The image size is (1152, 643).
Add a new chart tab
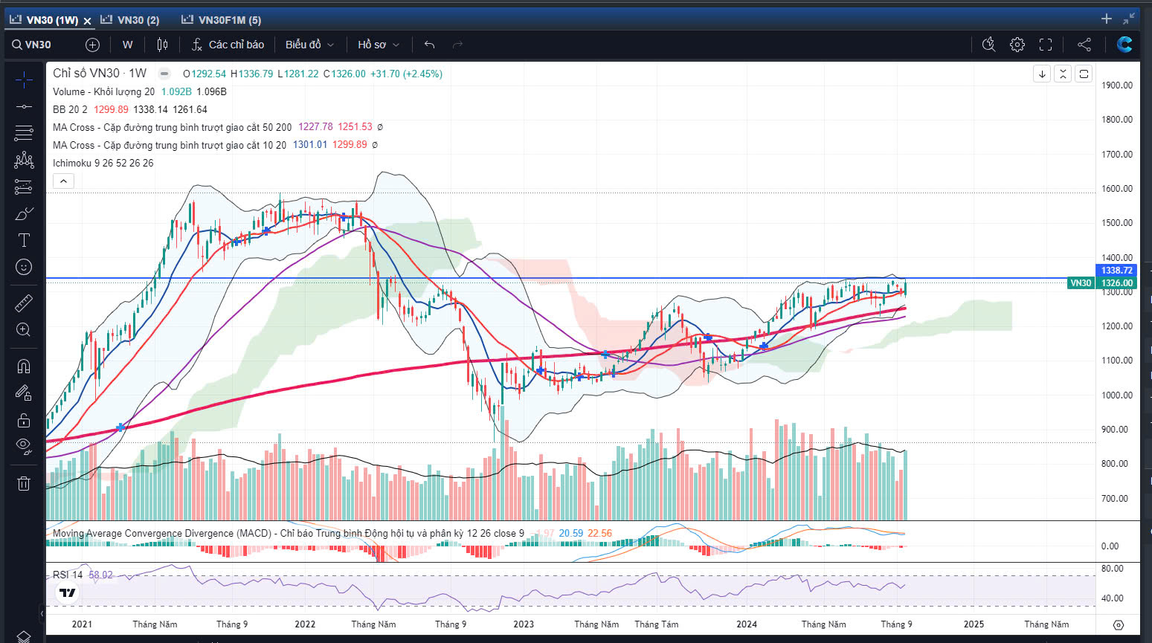(x=1107, y=19)
